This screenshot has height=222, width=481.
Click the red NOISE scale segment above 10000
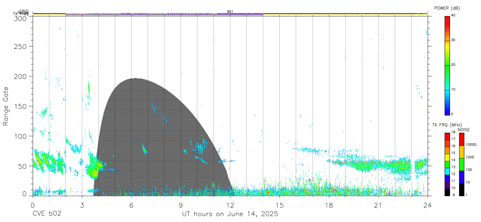pyautogui.click(x=461, y=139)
